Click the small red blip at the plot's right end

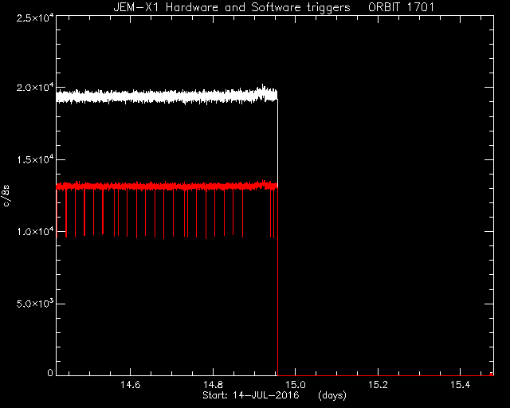pos(491,375)
